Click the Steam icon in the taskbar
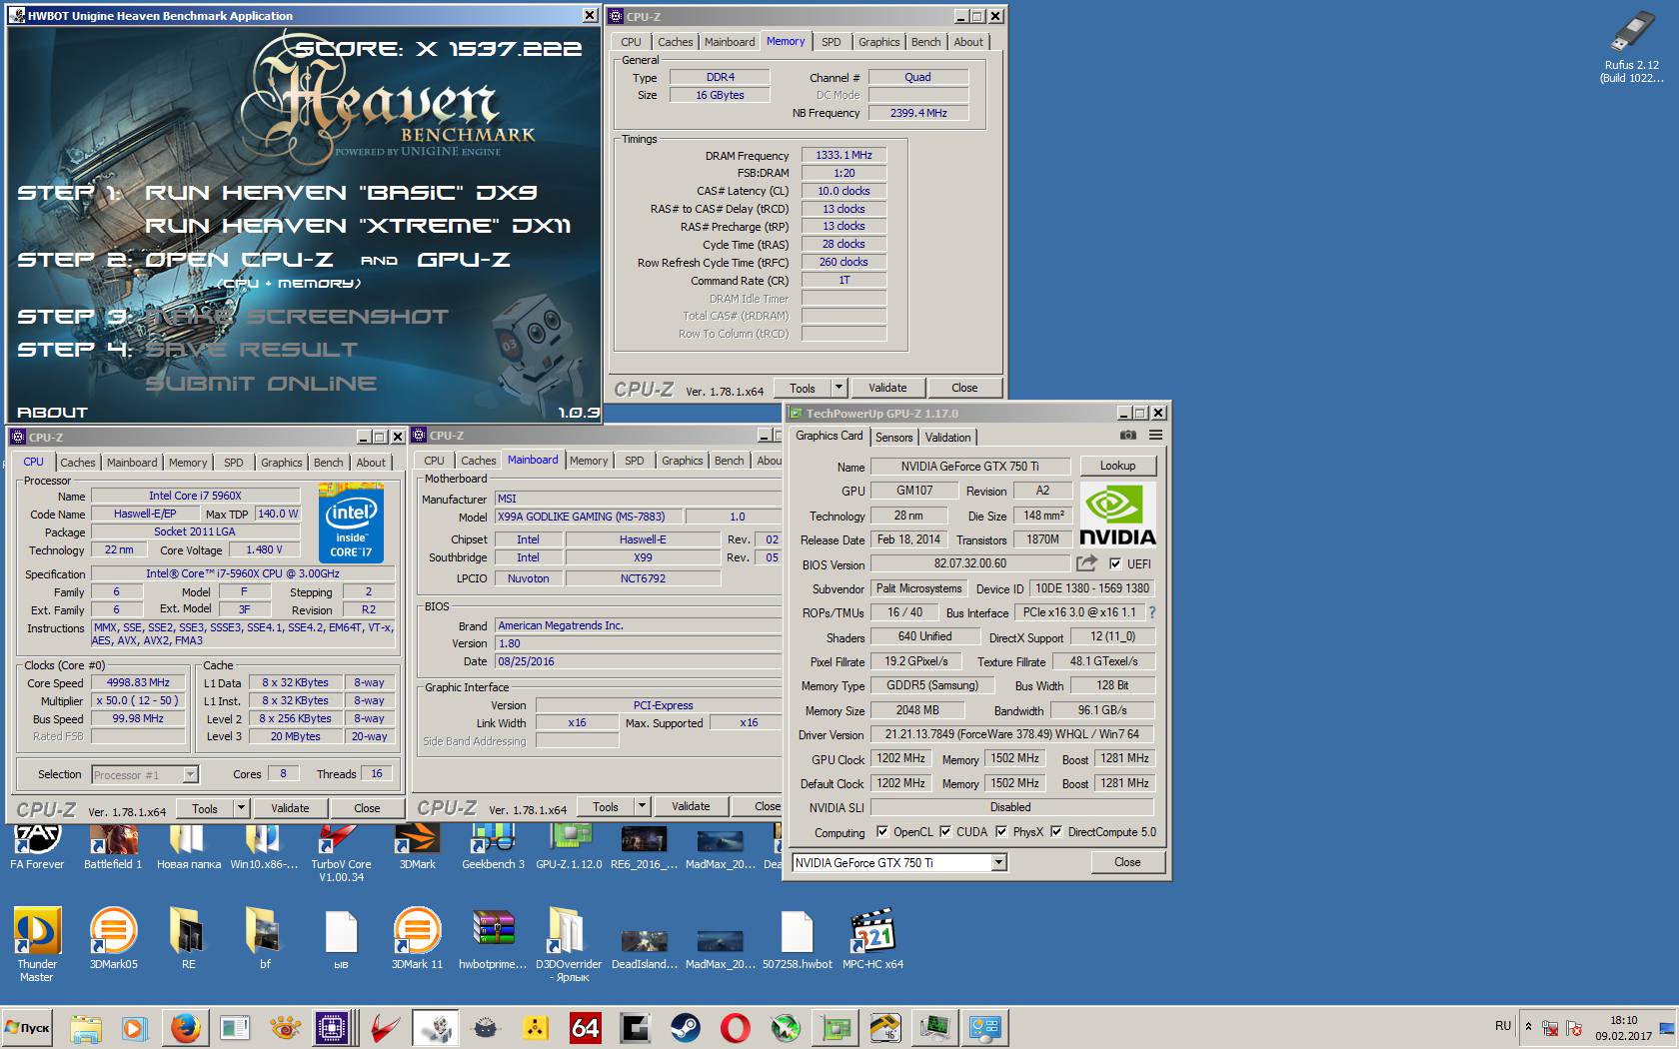Image resolution: width=1679 pixels, height=1049 pixels. pos(685,1027)
